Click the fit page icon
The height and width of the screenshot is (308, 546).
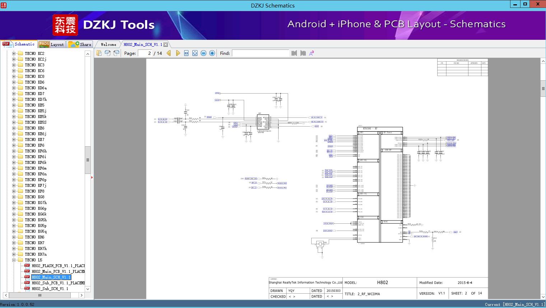[195, 53]
